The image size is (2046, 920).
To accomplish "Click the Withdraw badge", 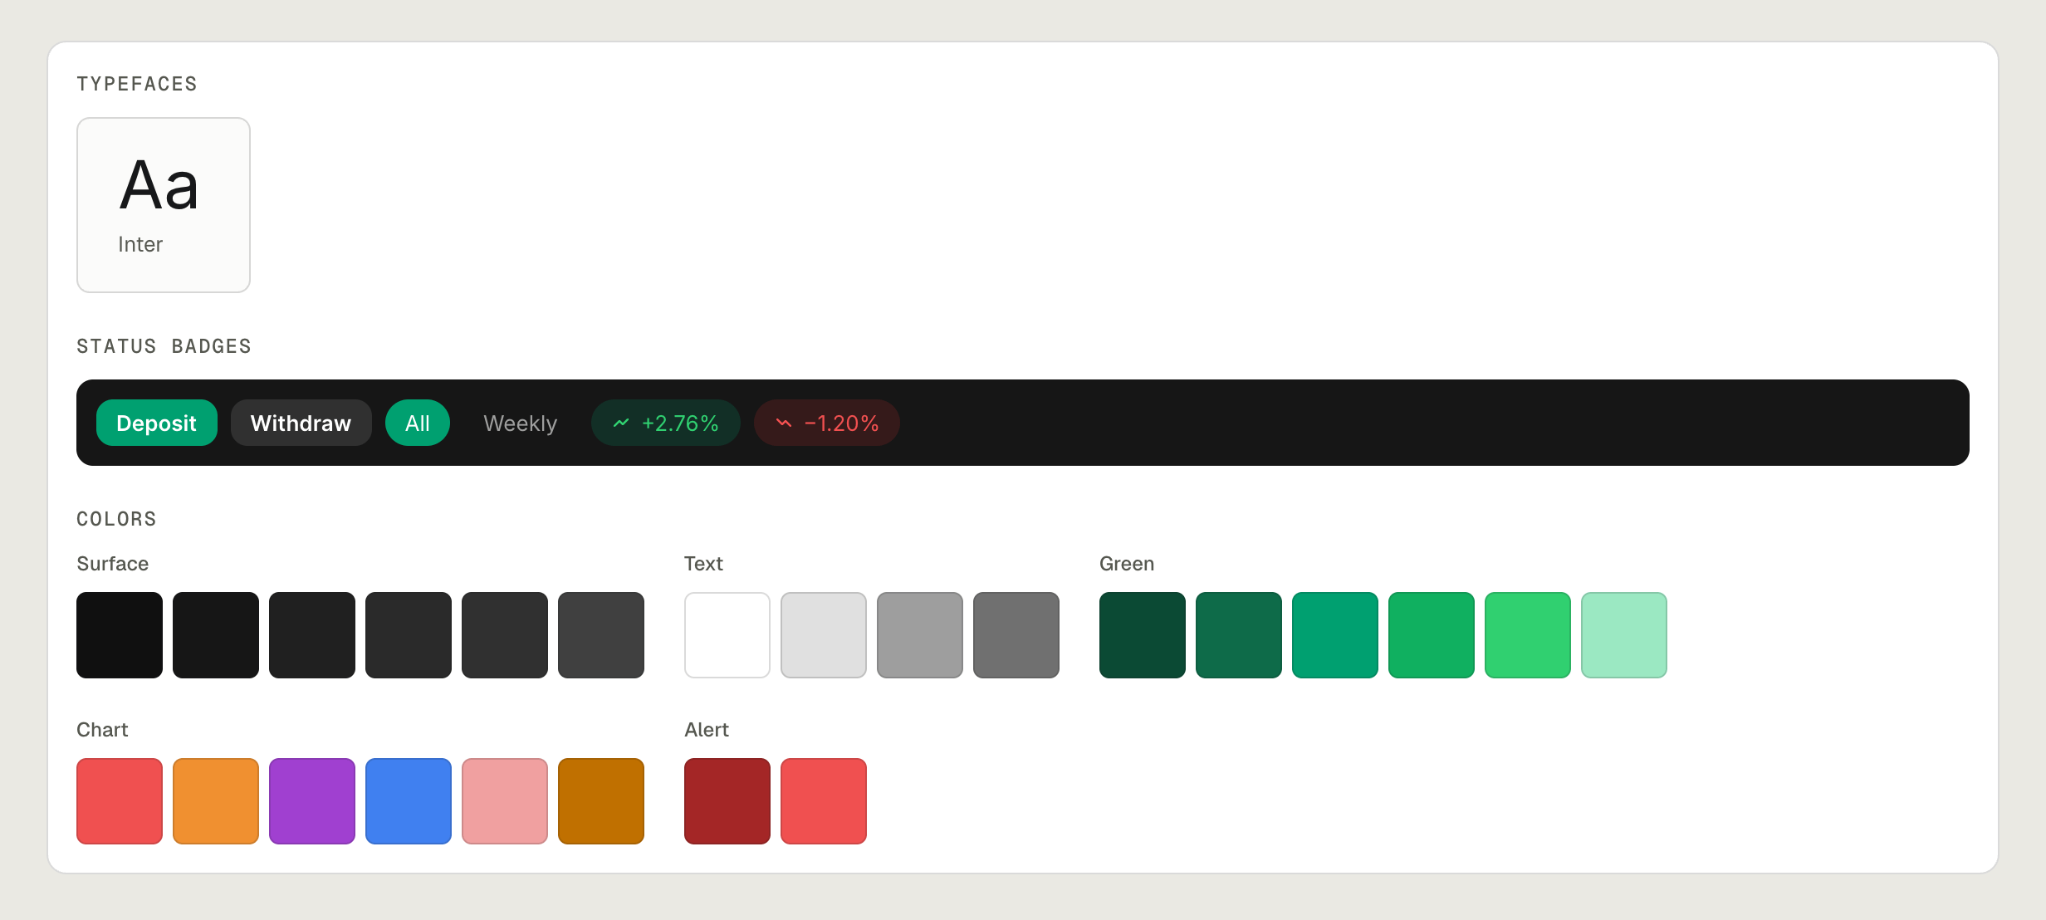I will click(301, 423).
